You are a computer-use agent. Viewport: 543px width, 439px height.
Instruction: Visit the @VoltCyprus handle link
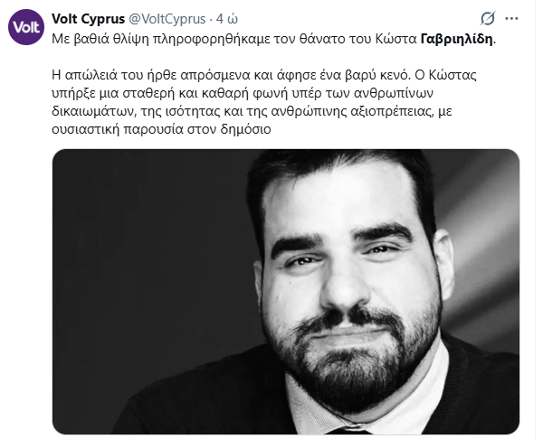tap(167, 19)
